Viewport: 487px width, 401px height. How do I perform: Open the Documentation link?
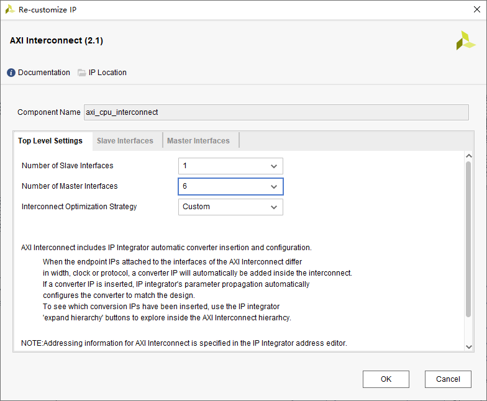click(43, 73)
